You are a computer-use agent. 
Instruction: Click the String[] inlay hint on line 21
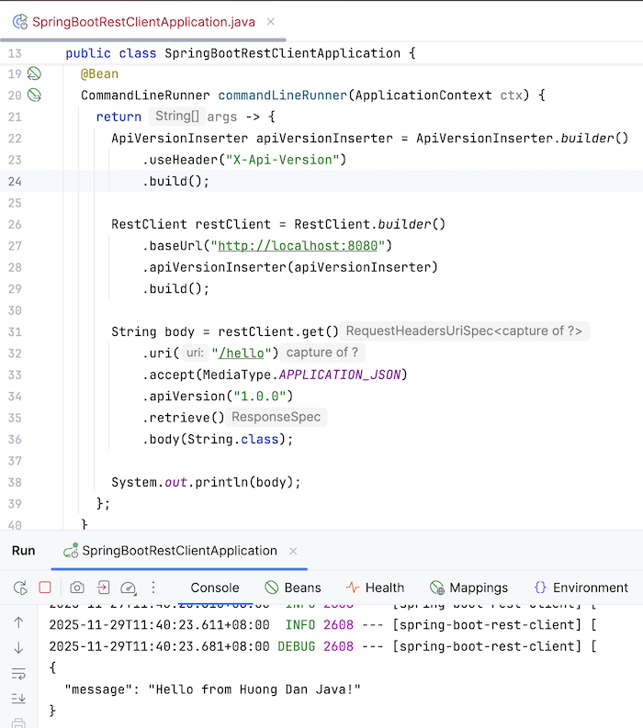pyautogui.click(x=176, y=117)
